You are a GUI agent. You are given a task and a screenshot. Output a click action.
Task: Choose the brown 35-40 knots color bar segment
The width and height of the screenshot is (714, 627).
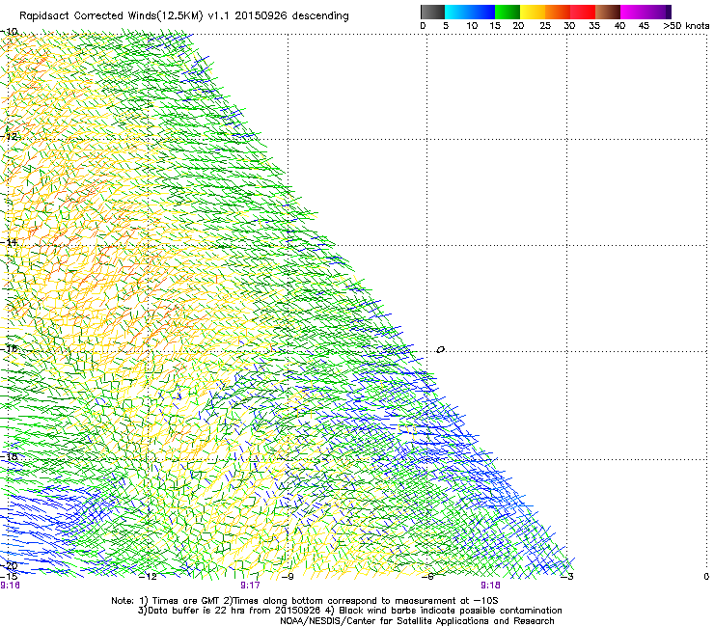(608, 12)
